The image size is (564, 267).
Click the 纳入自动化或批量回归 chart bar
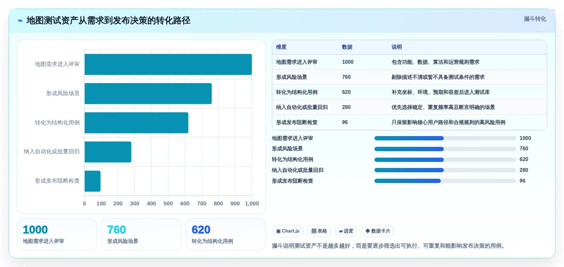coord(108,152)
